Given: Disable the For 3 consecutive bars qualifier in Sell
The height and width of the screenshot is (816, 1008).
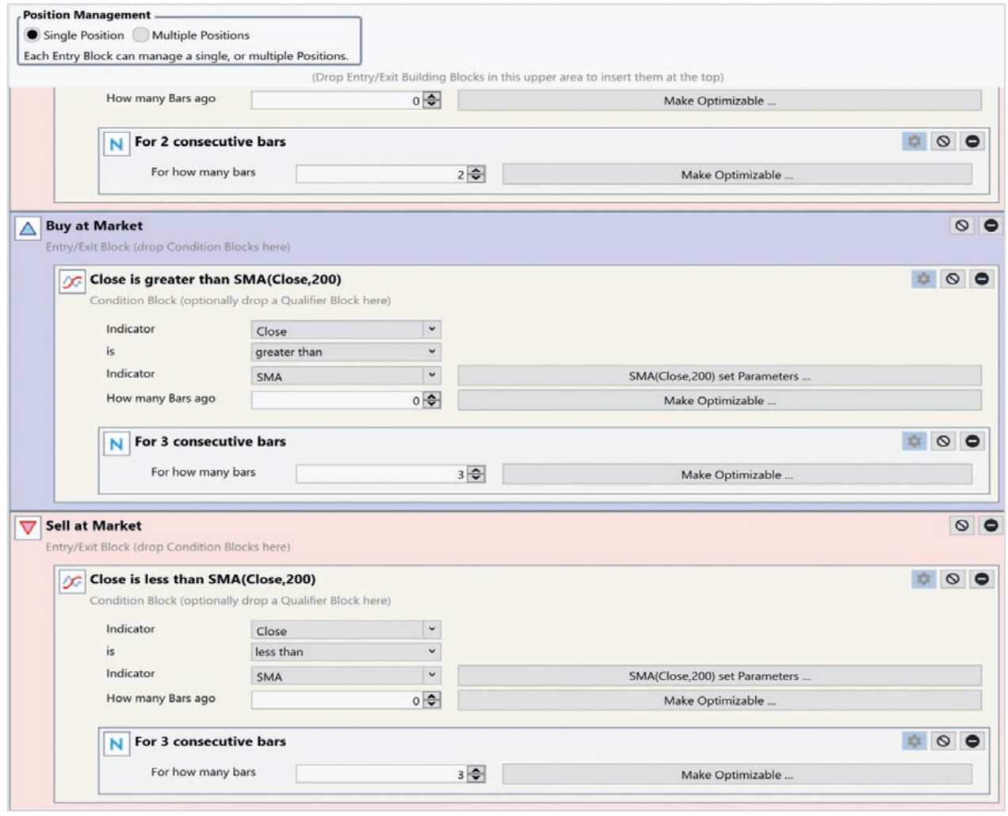Looking at the screenshot, I should click(x=943, y=742).
